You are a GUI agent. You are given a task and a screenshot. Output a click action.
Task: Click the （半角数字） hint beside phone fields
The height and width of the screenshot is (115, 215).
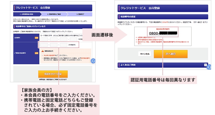72,45
